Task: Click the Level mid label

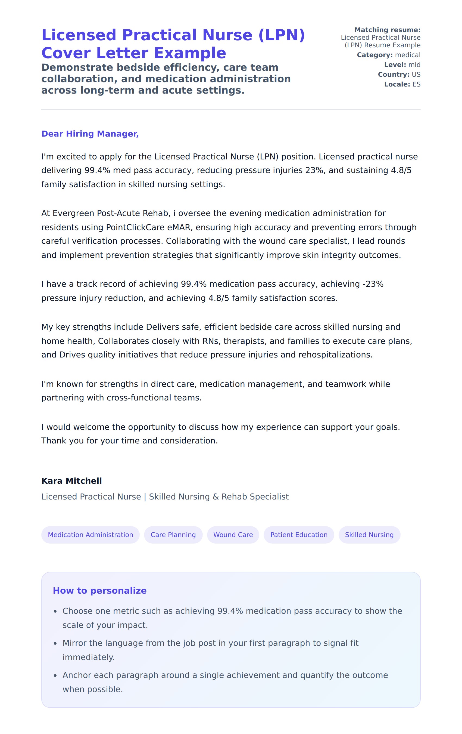Action: click(x=402, y=65)
